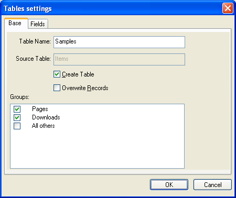Select the Pages item text in Groups
236x198 pixels.
(40, 109)
